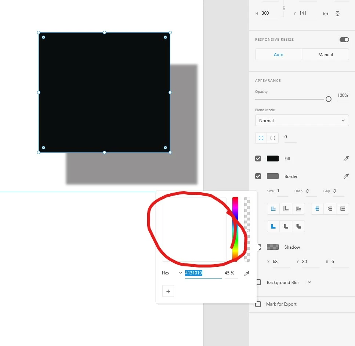This screenshot has height=346, width=355.
Task: Click the hex value field #131010
Action: (x=203, y=273)
